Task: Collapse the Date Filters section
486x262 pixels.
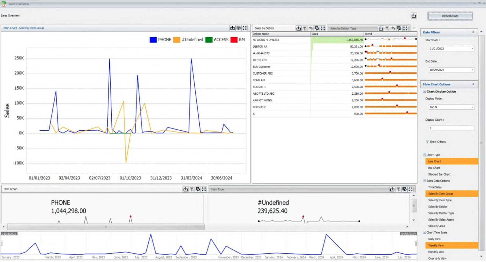Action: pos(473,32)
